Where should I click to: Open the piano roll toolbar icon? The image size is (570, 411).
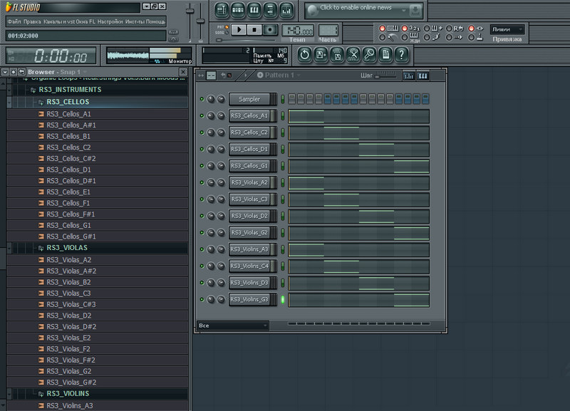(254, 11)
